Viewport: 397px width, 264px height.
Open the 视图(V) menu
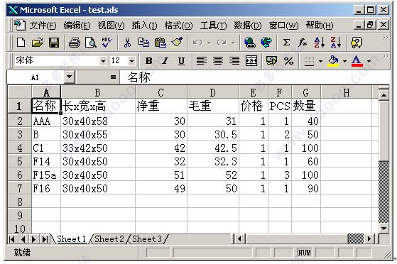(111, 26)
